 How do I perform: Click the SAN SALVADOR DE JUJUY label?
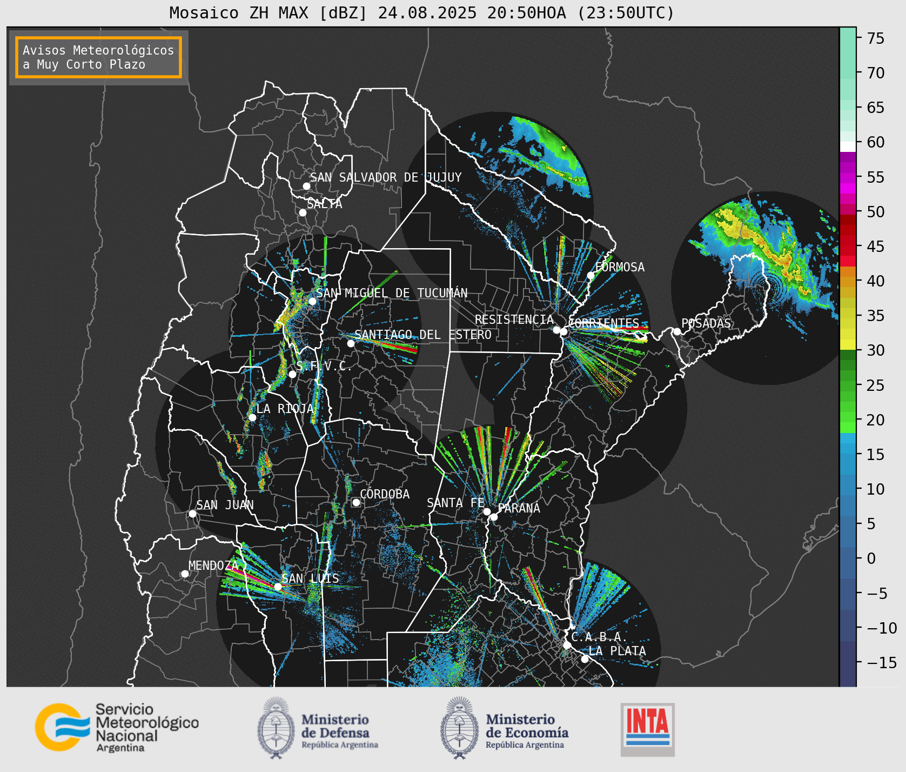click(386, 177)
